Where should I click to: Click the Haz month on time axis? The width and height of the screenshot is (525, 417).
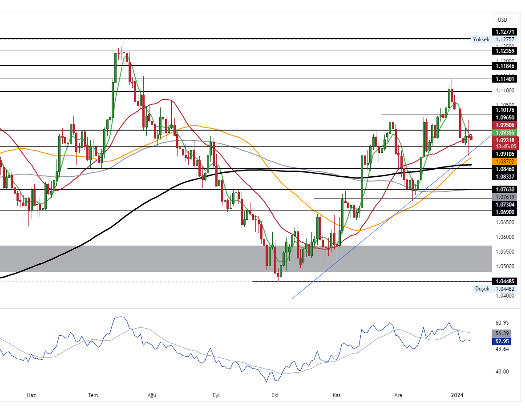pos(31,395)
